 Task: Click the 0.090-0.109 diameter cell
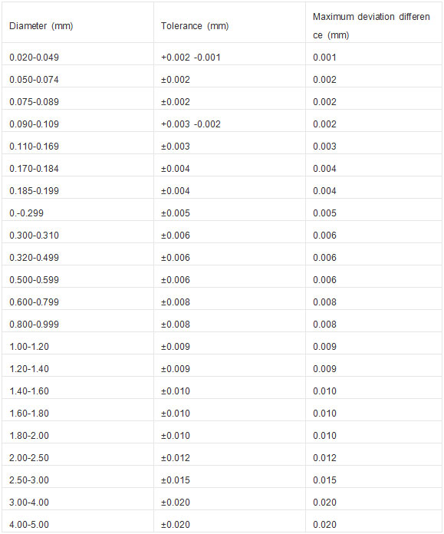tap(34, 124)
